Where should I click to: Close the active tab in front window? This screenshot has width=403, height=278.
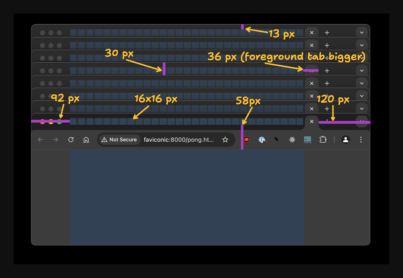tap(312, 122)
